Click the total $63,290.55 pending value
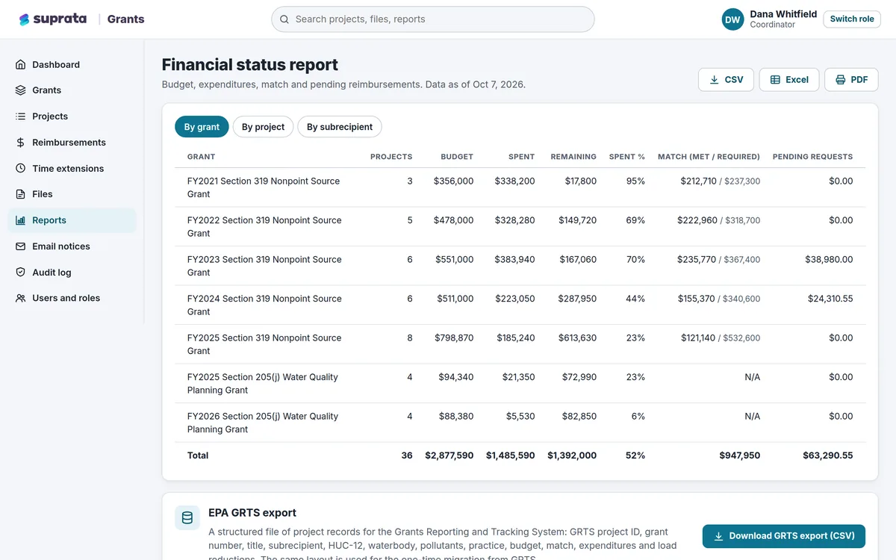 pos(828,455)
